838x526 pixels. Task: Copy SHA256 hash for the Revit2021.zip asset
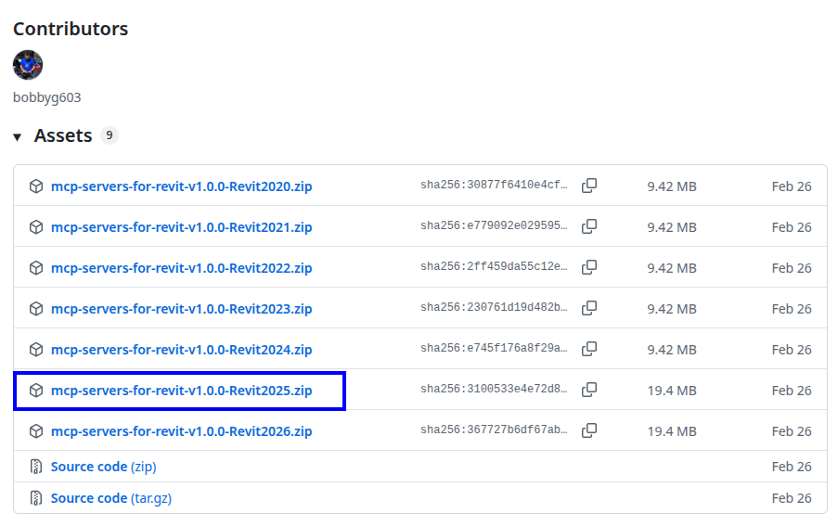[x=589, y=226]
